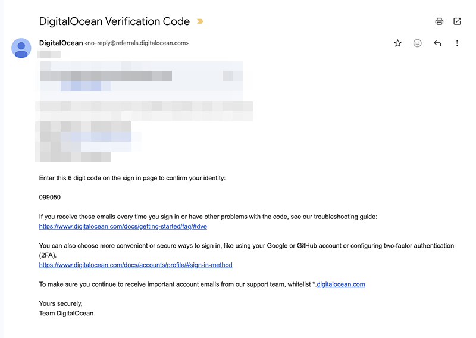Click the sender's profile avatar
The image size is (476, 338).
click(21, 48)
